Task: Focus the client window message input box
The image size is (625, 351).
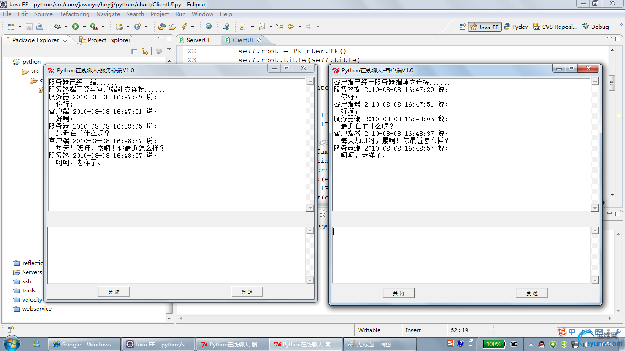Action: tap(462, 255)
